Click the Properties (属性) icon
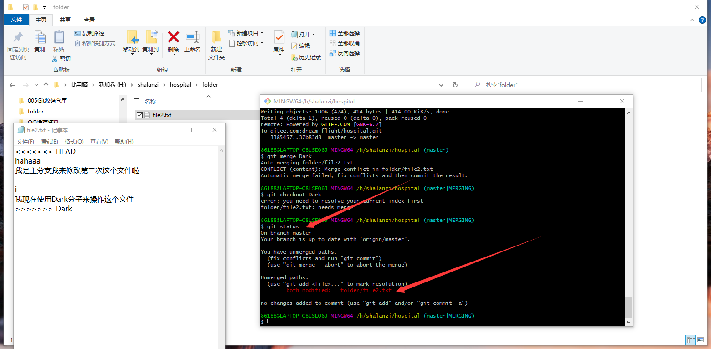This screenshot has width=711, height=349. (x=279, y=37)
